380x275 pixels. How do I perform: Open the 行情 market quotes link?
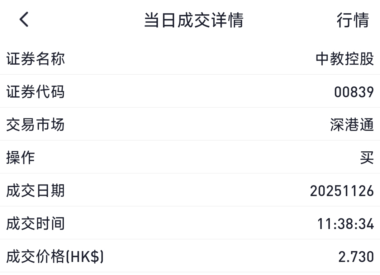(x=353, y=20)
